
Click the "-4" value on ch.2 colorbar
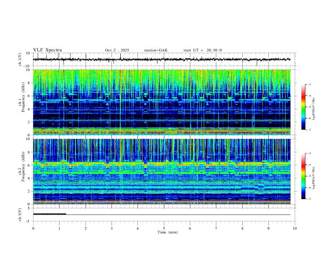pyautogui.click(x=309, y=165)
